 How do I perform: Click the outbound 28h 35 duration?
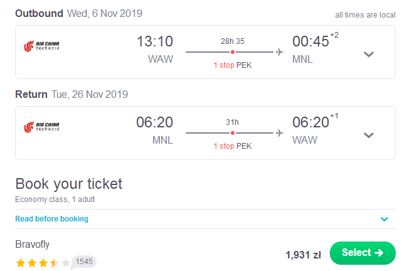tap(233, 41)
